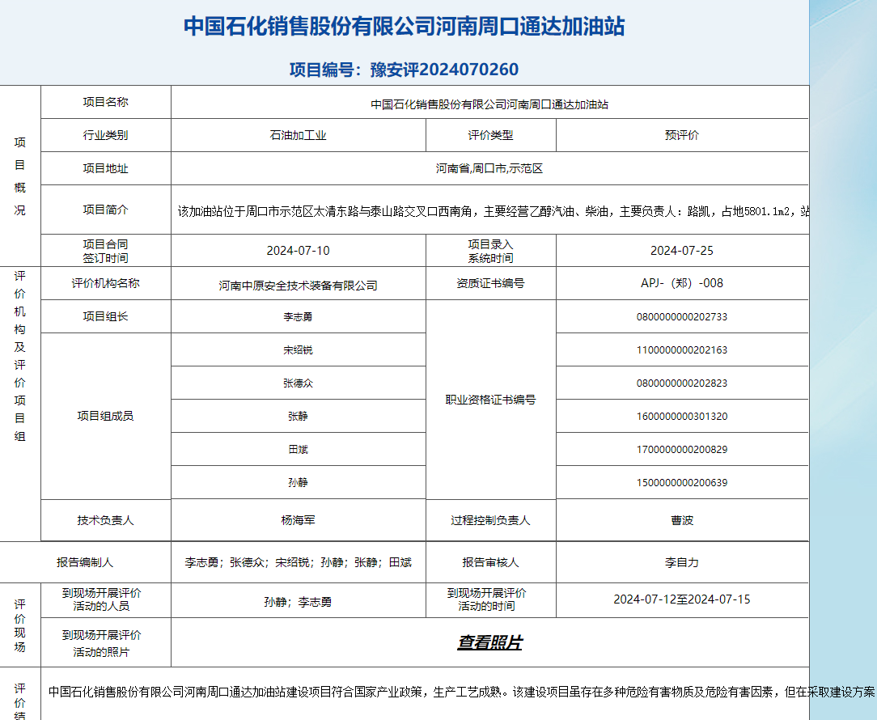This screenshot has width=877, height=720.
Task: Click the 到现场开展评价活动的人员 label
Action: tap(101, 599)
